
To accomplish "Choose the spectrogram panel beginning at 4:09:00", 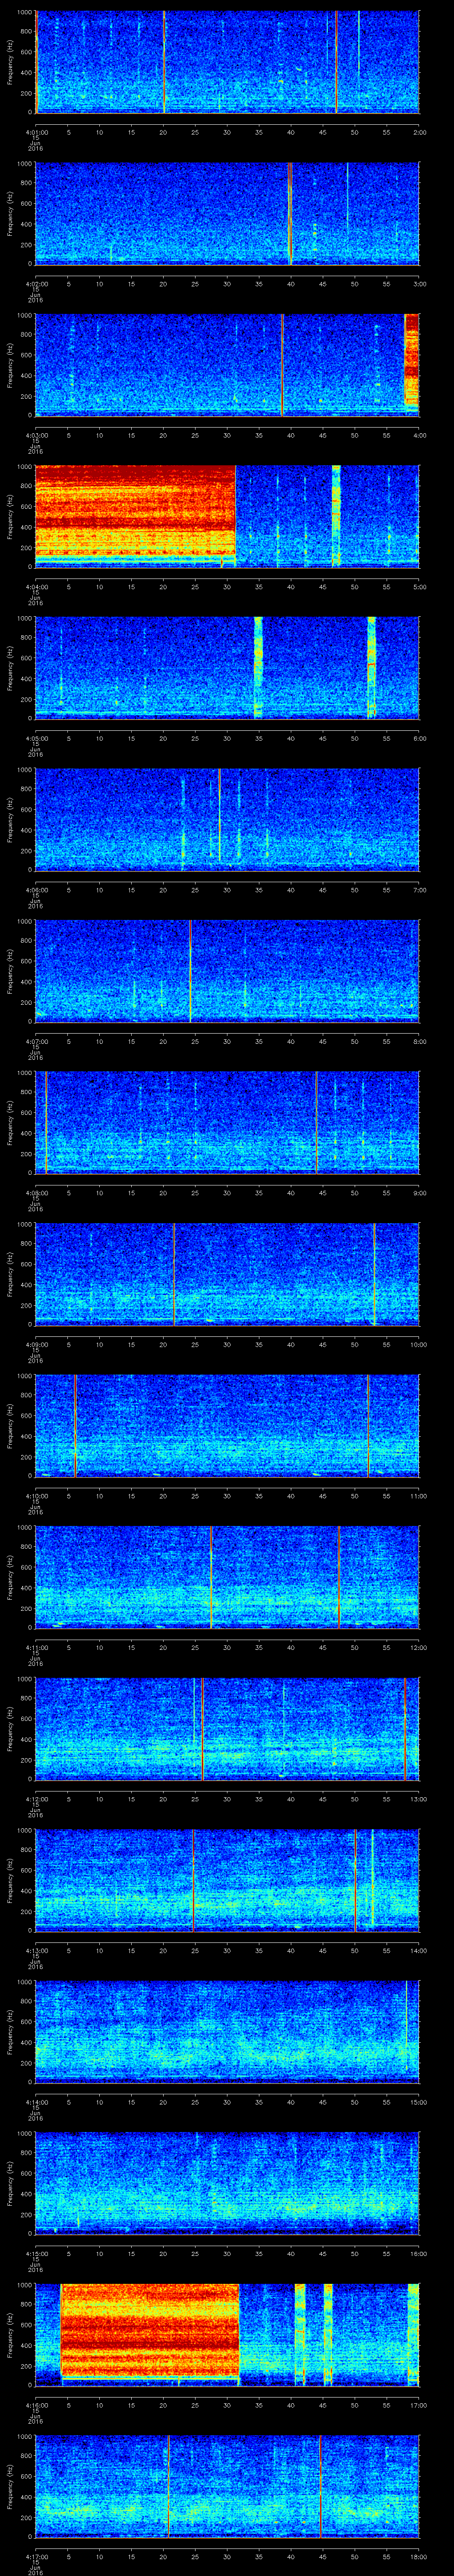I will click(x=227, y=1274).
